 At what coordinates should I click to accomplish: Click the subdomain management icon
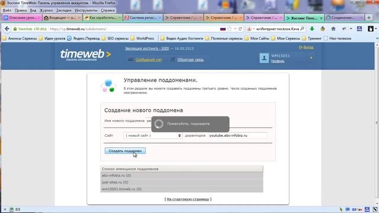108,86
